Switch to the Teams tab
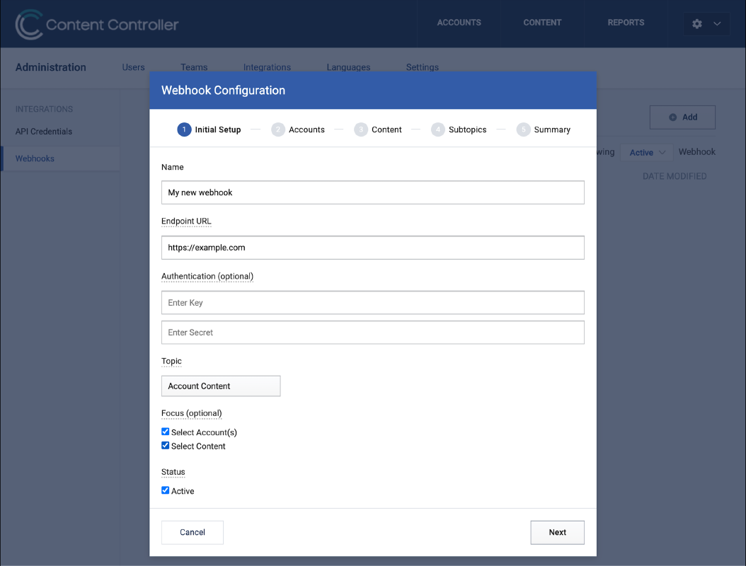 click(x=194, y=67)
